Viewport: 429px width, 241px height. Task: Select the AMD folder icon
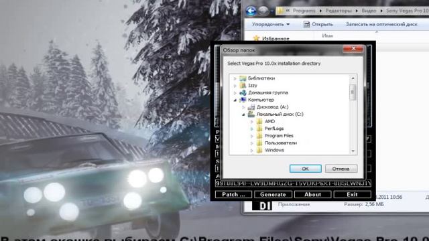click(259, 121)
